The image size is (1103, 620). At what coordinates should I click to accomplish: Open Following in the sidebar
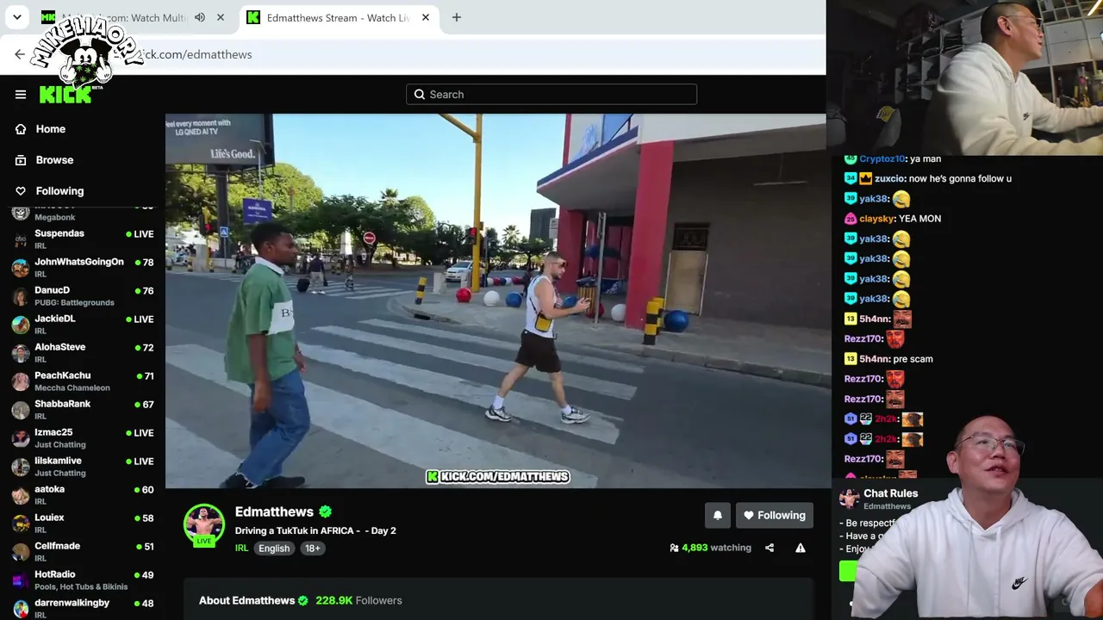(x=59, y=191)
